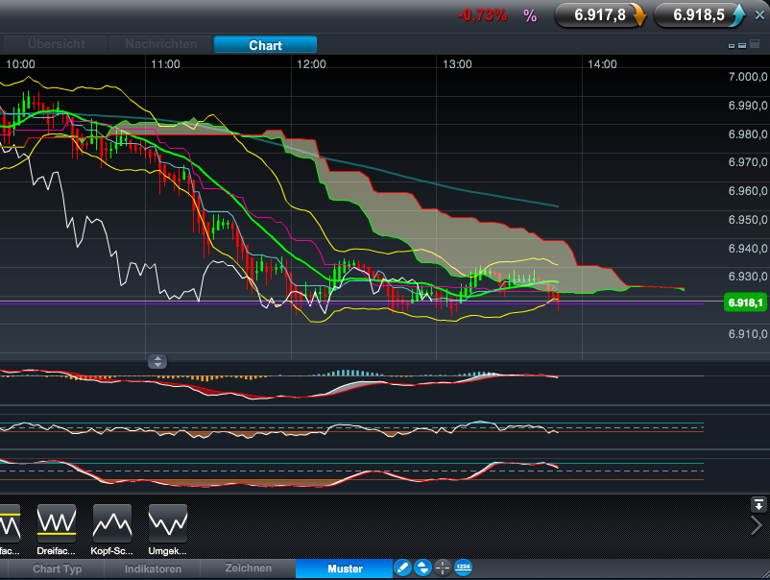Open the Indikatoren toolbar section

[152, 568]
